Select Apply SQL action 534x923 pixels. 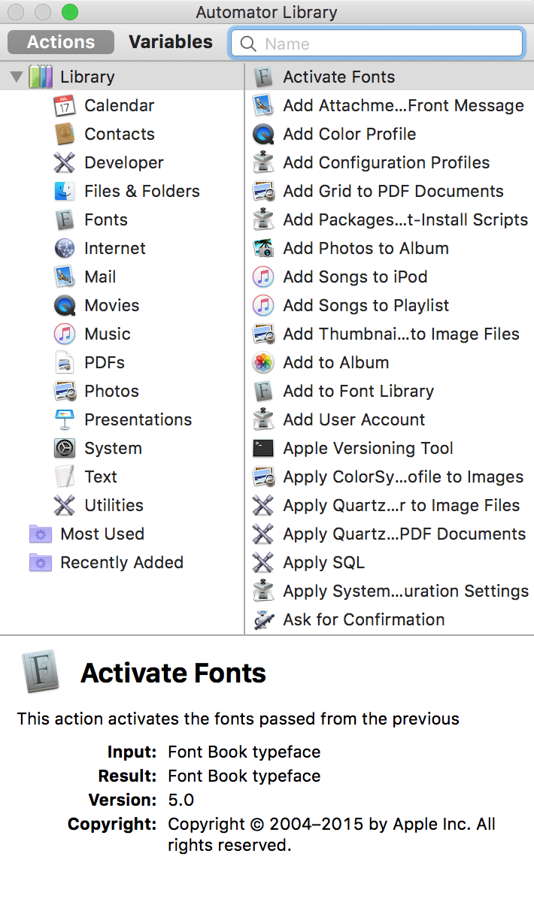[390, 562]
